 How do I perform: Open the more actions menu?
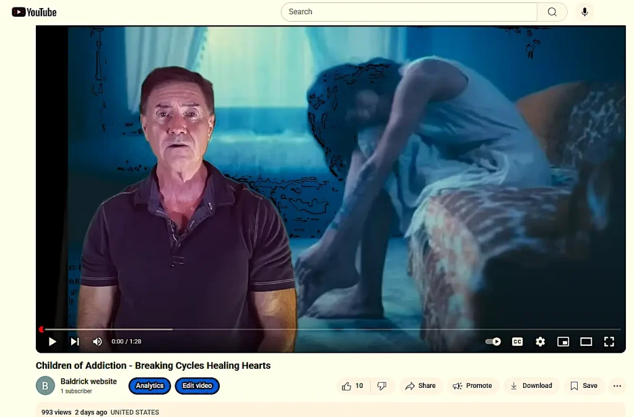617,386
